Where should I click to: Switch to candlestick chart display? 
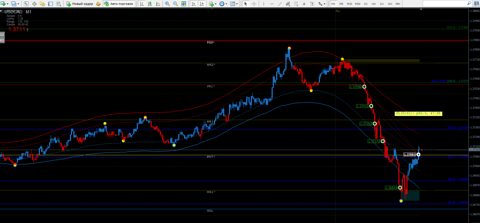pyautogui.click(x=150, y=4)
